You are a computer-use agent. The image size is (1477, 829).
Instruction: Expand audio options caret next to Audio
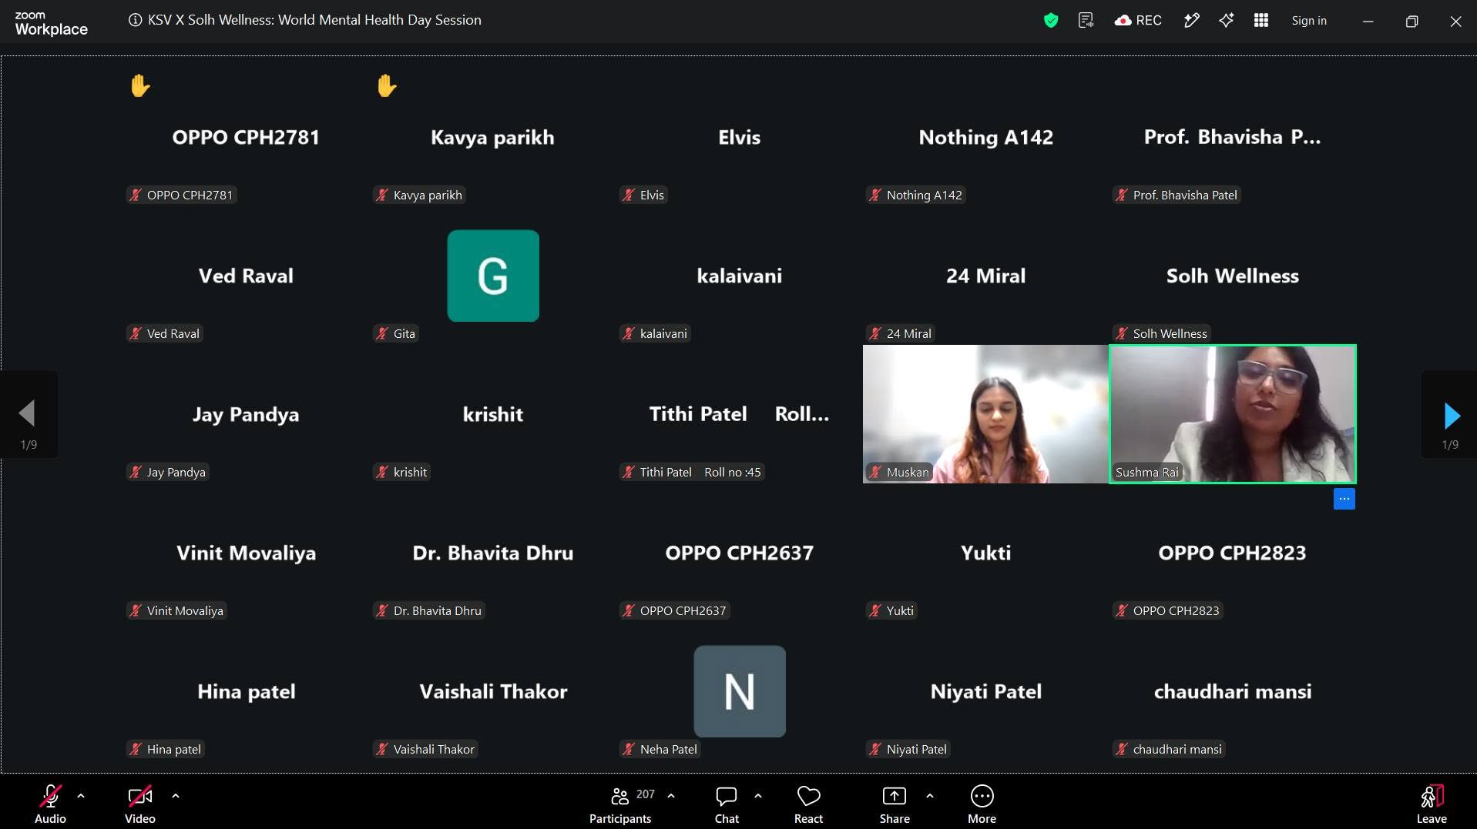click(x=81, y=796)
